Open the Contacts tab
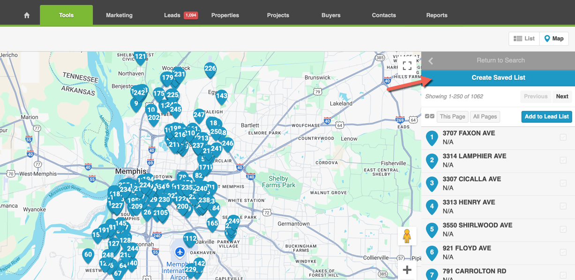575x280 pixels. (x=384, y=15)
